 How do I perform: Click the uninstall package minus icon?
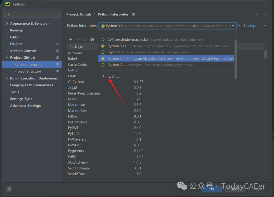click(x=78, y=40)
